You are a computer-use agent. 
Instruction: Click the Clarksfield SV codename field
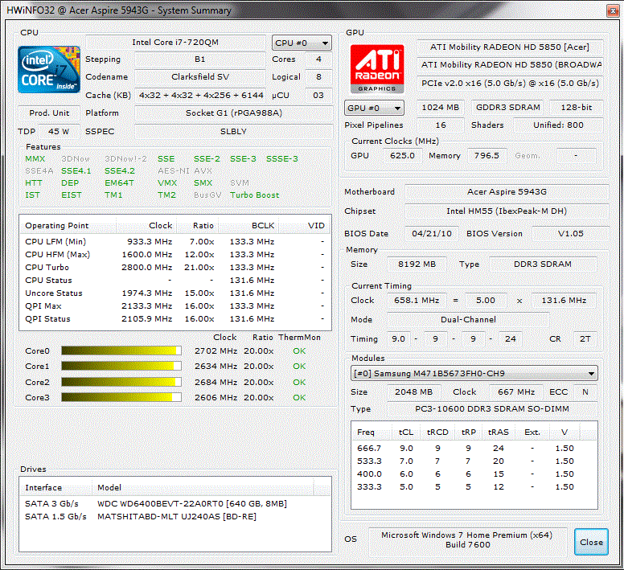200,76
